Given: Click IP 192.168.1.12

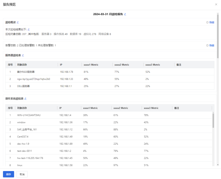Looking at the screenshot, I should click(x=66, y=130).
